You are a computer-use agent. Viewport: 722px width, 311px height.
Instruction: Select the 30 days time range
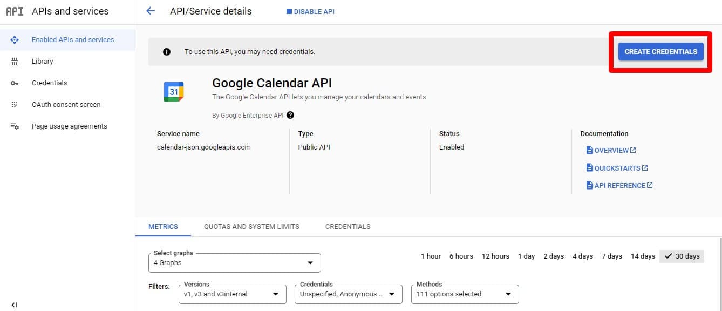(682, 256)
